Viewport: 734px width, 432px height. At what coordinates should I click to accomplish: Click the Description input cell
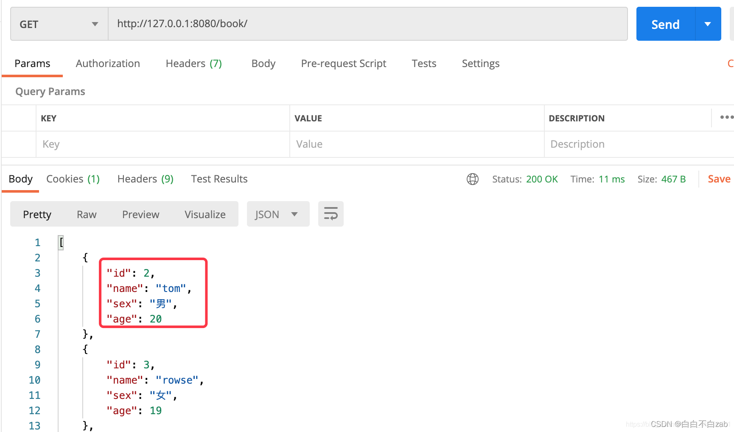coord(639,144)
